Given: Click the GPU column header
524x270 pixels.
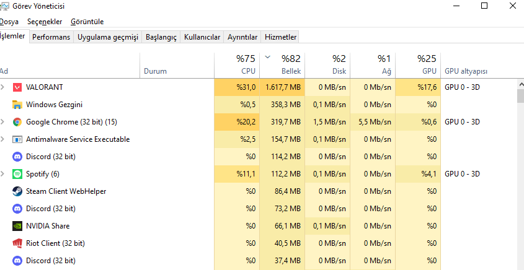Looking at the screenshot, I should [419, 65].
